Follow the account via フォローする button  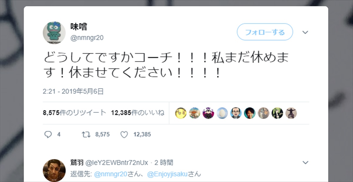point(265,32)
